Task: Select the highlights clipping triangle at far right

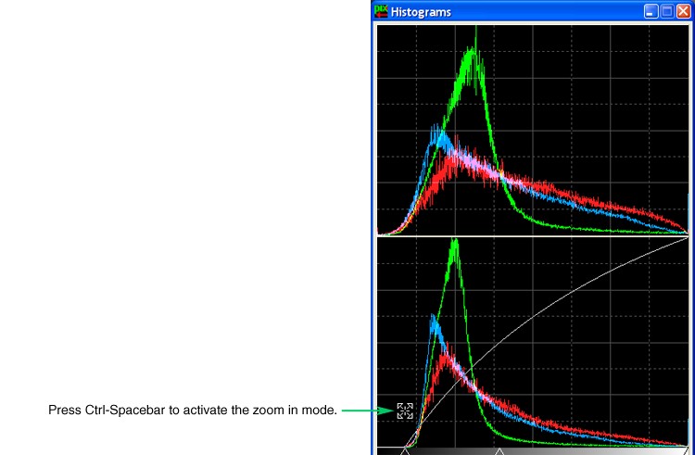Action: click(x=688, y=451)
